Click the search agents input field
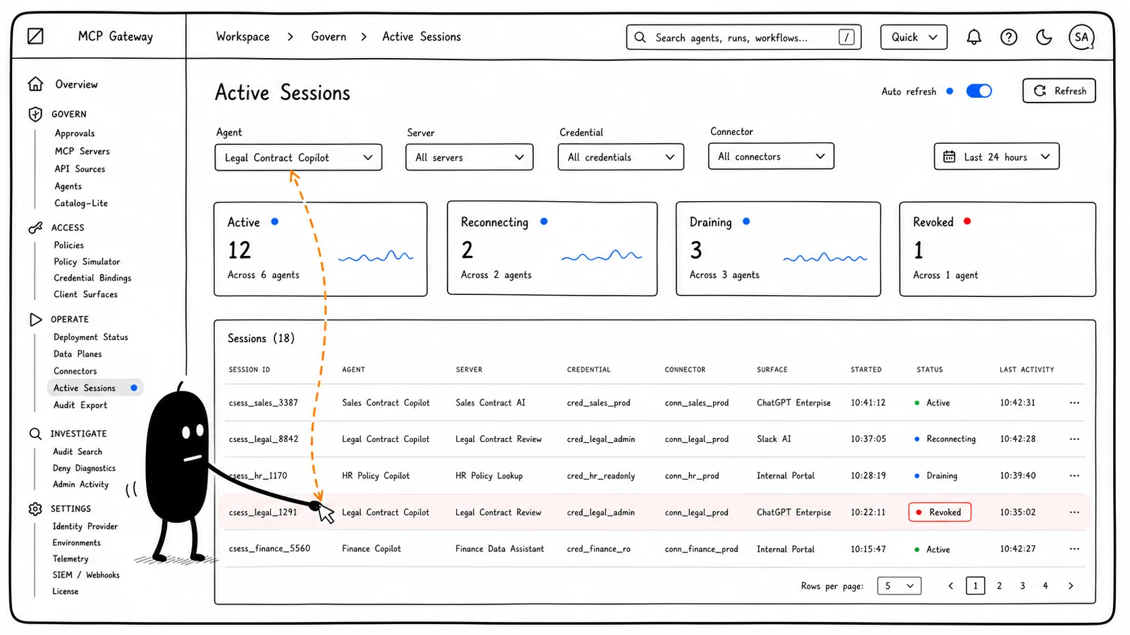 pos(743,37)
